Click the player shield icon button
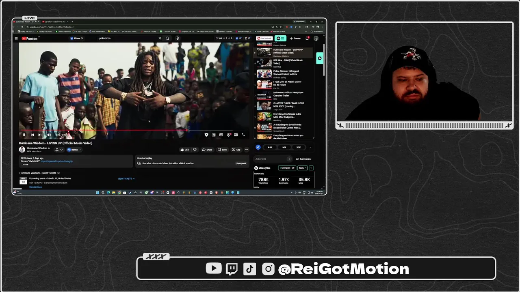Image resolution: width=520 pixels, height=292 pixels. (x=206, y=135)
